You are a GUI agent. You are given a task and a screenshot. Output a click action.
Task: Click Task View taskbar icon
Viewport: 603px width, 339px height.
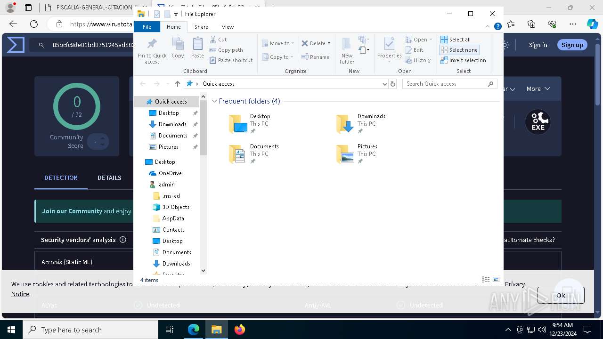click(x=170, y=330)
